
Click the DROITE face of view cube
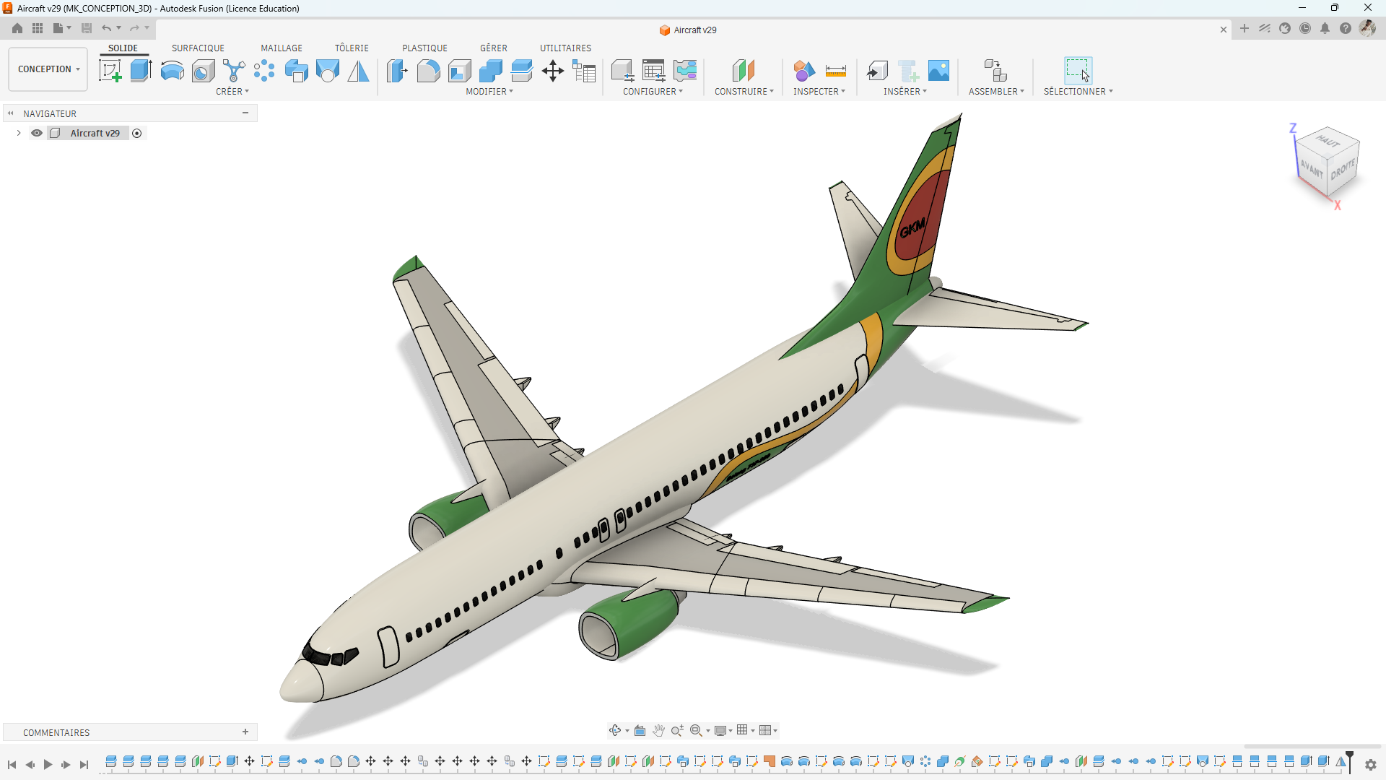point(1343,171)
